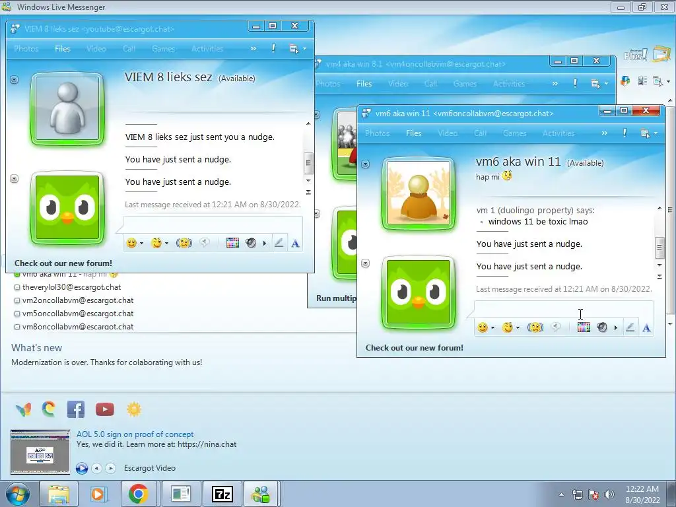The width and height of the screenshot is (676, 507).
Task: Open Windows Media Player from taskbar
Action: point(97,494)
